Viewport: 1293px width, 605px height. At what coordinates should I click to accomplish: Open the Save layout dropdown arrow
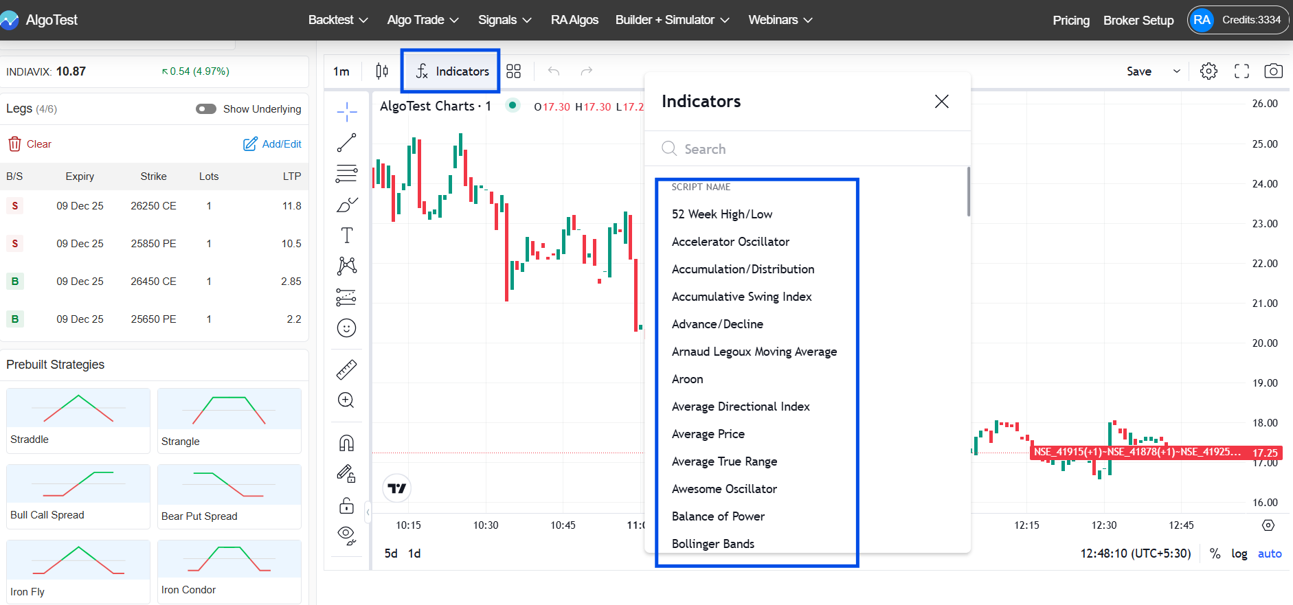coord(1176,71)
